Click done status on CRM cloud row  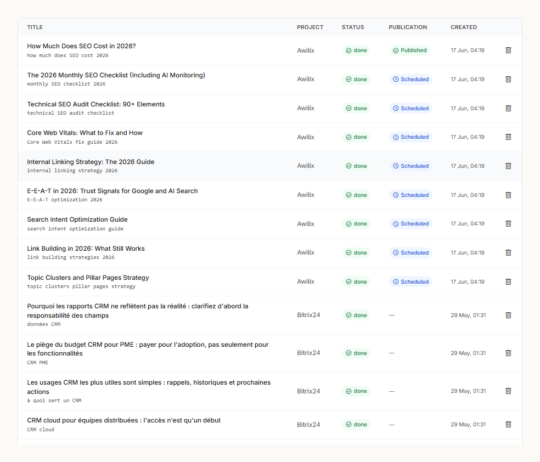pos(356,425)
